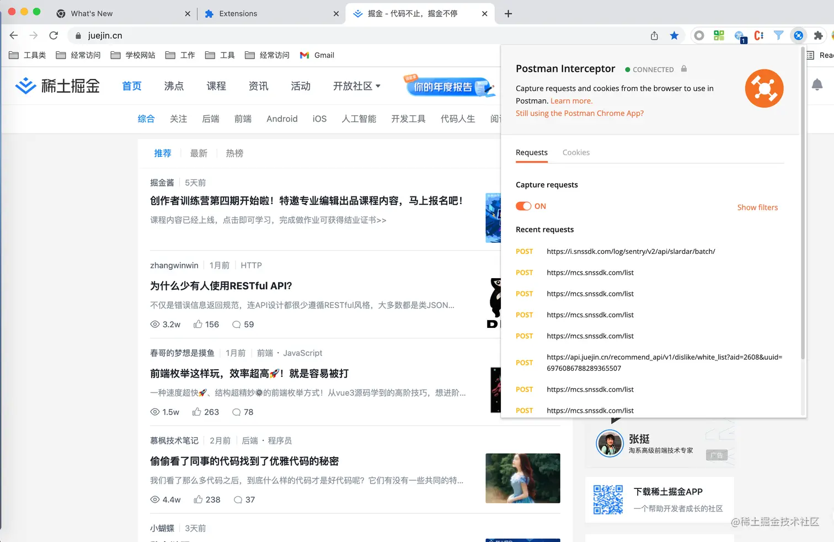This screenshot has height=542, width=834.
Task: Click the blue funnel extension icon
Action: pyautogui.click(x=778, y=35)
